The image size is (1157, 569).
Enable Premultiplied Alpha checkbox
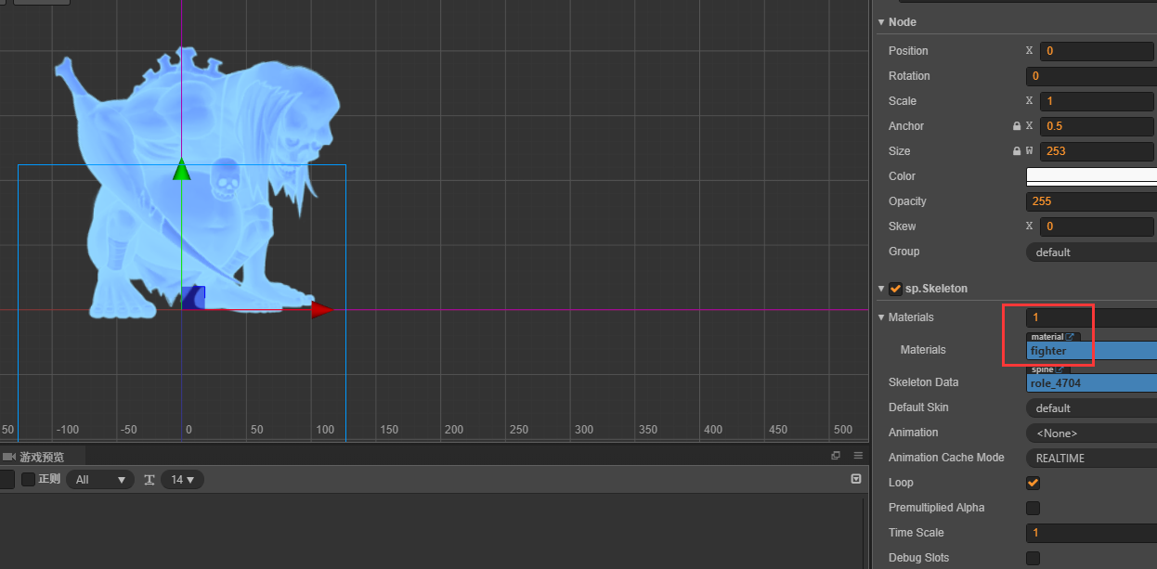(1033, 508)
